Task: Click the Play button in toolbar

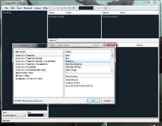Action: coord(58,8)
